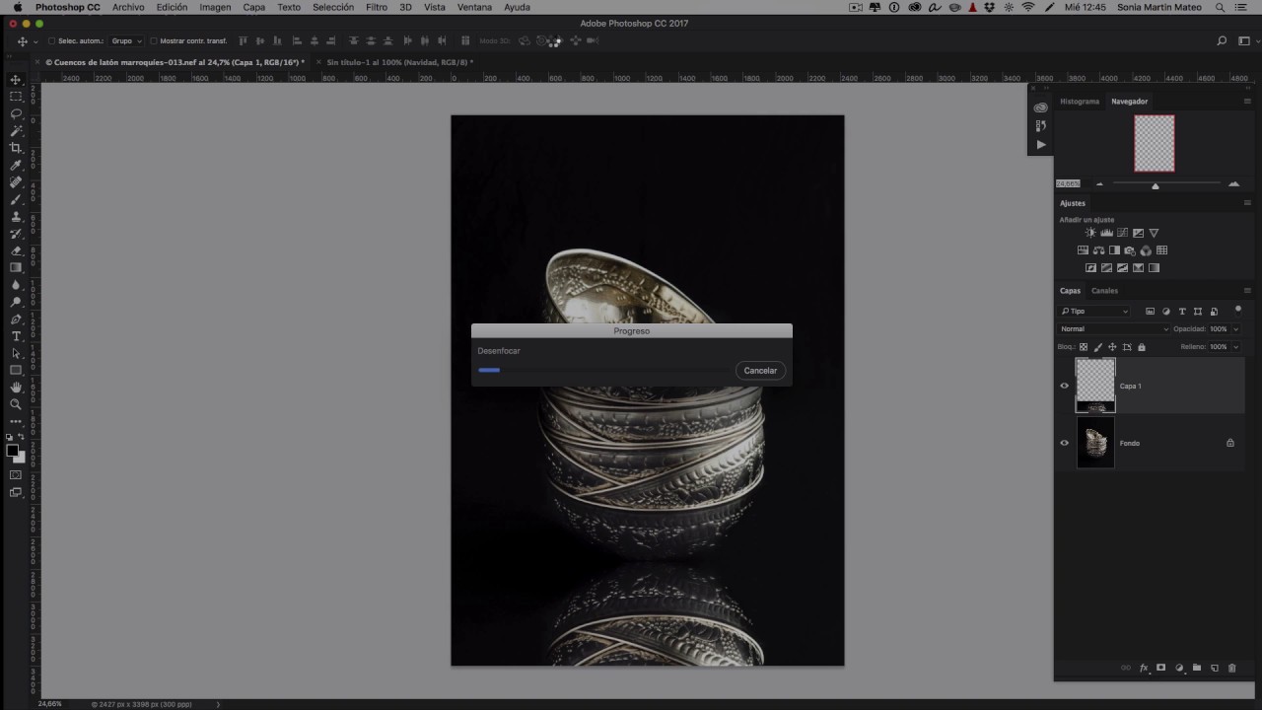
Task: Select the Brush tool
Action: (16, 199)
